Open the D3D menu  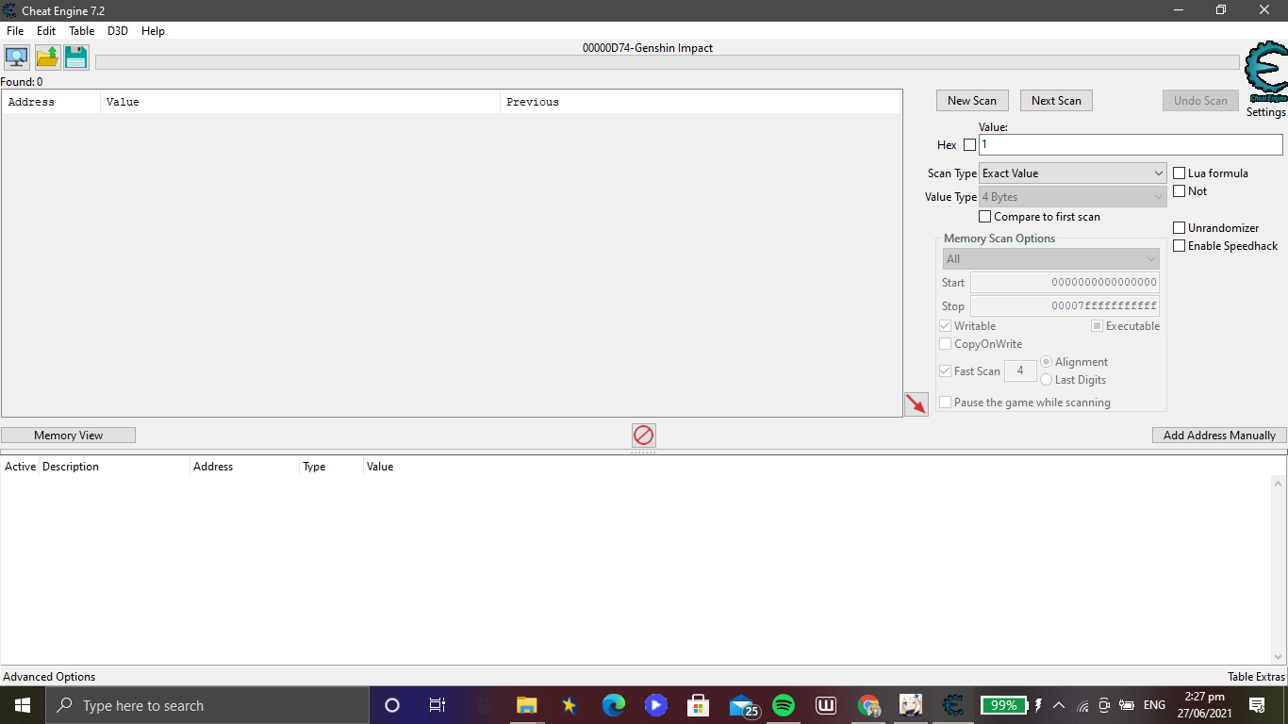[x=117, y=30]
